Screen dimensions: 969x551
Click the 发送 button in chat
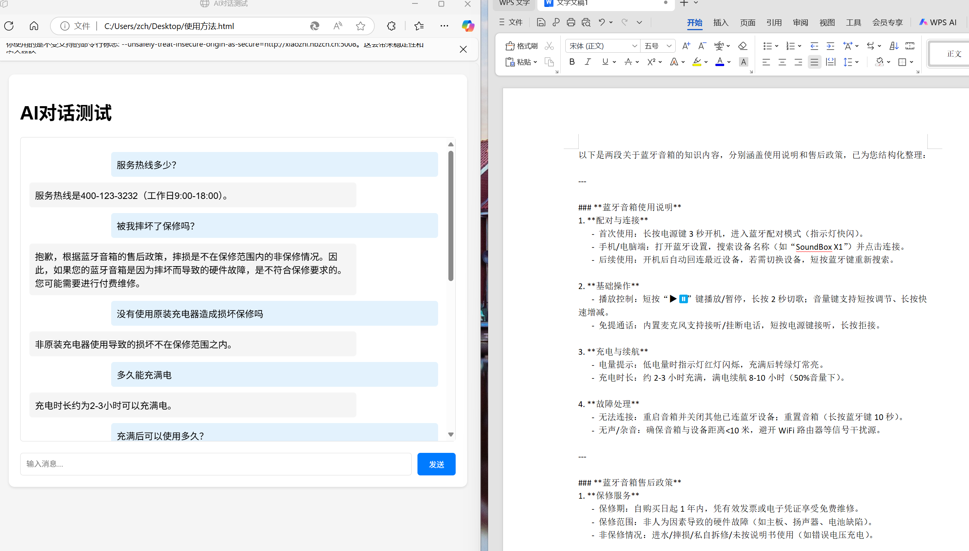[436, 464]
